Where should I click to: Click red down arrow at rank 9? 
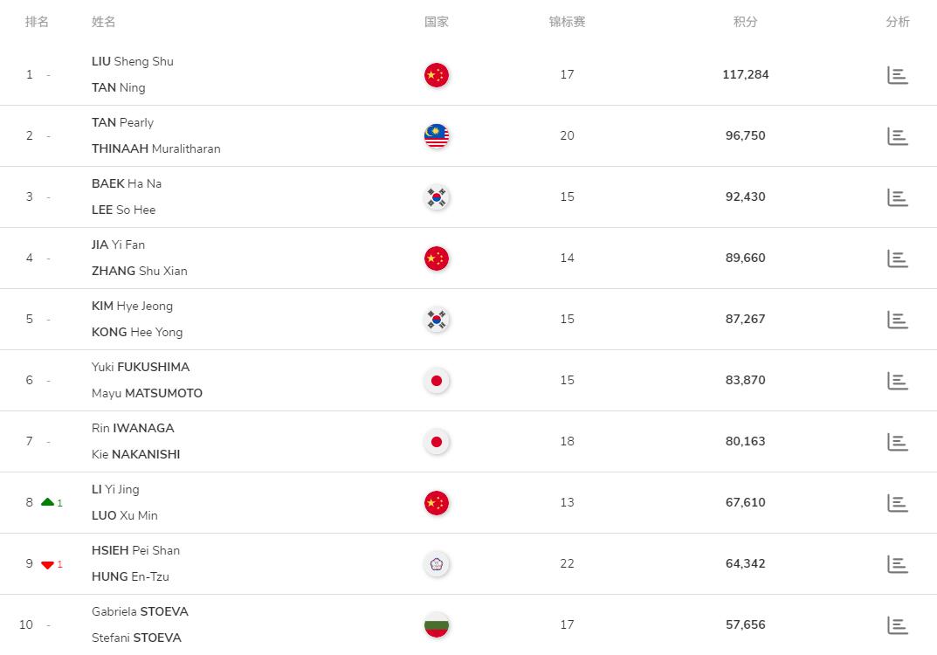click(x=48, y=565)
